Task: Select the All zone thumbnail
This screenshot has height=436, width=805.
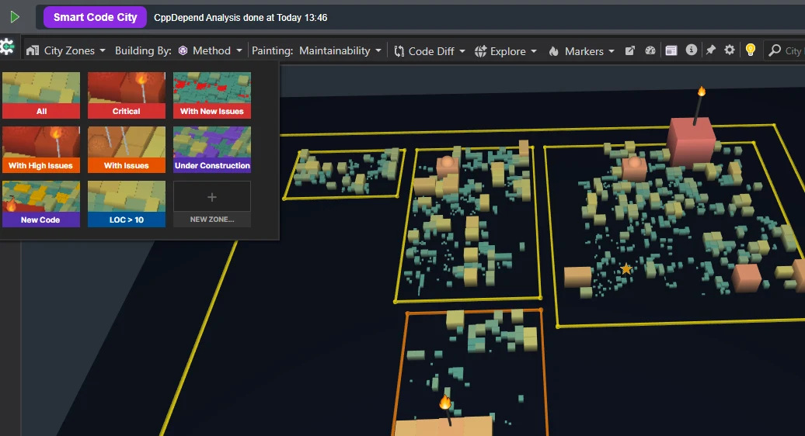Action: [x=41, y=95]
